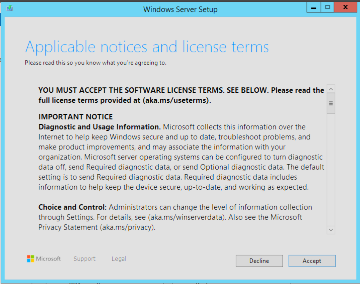The image size is (360, 284).
Task: Click the "IMPORTANT NOTICE" heading
Action: coord(75,117)
